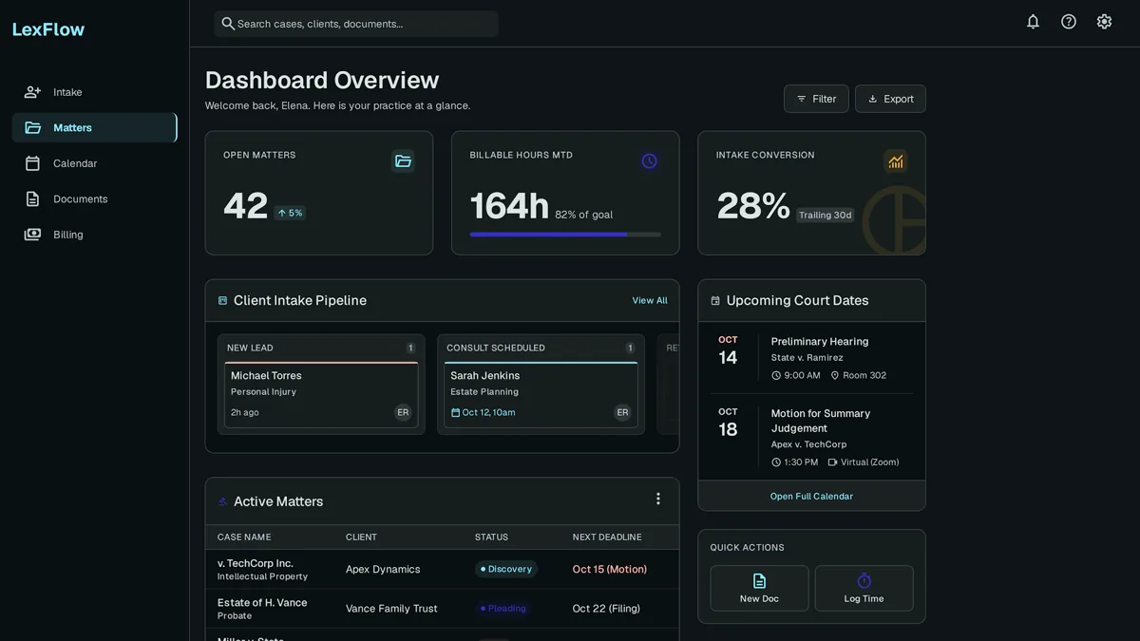1140x641 pixels.
Task: Click the folder icon on Open Matters card
Action: [x=403, y=161]
